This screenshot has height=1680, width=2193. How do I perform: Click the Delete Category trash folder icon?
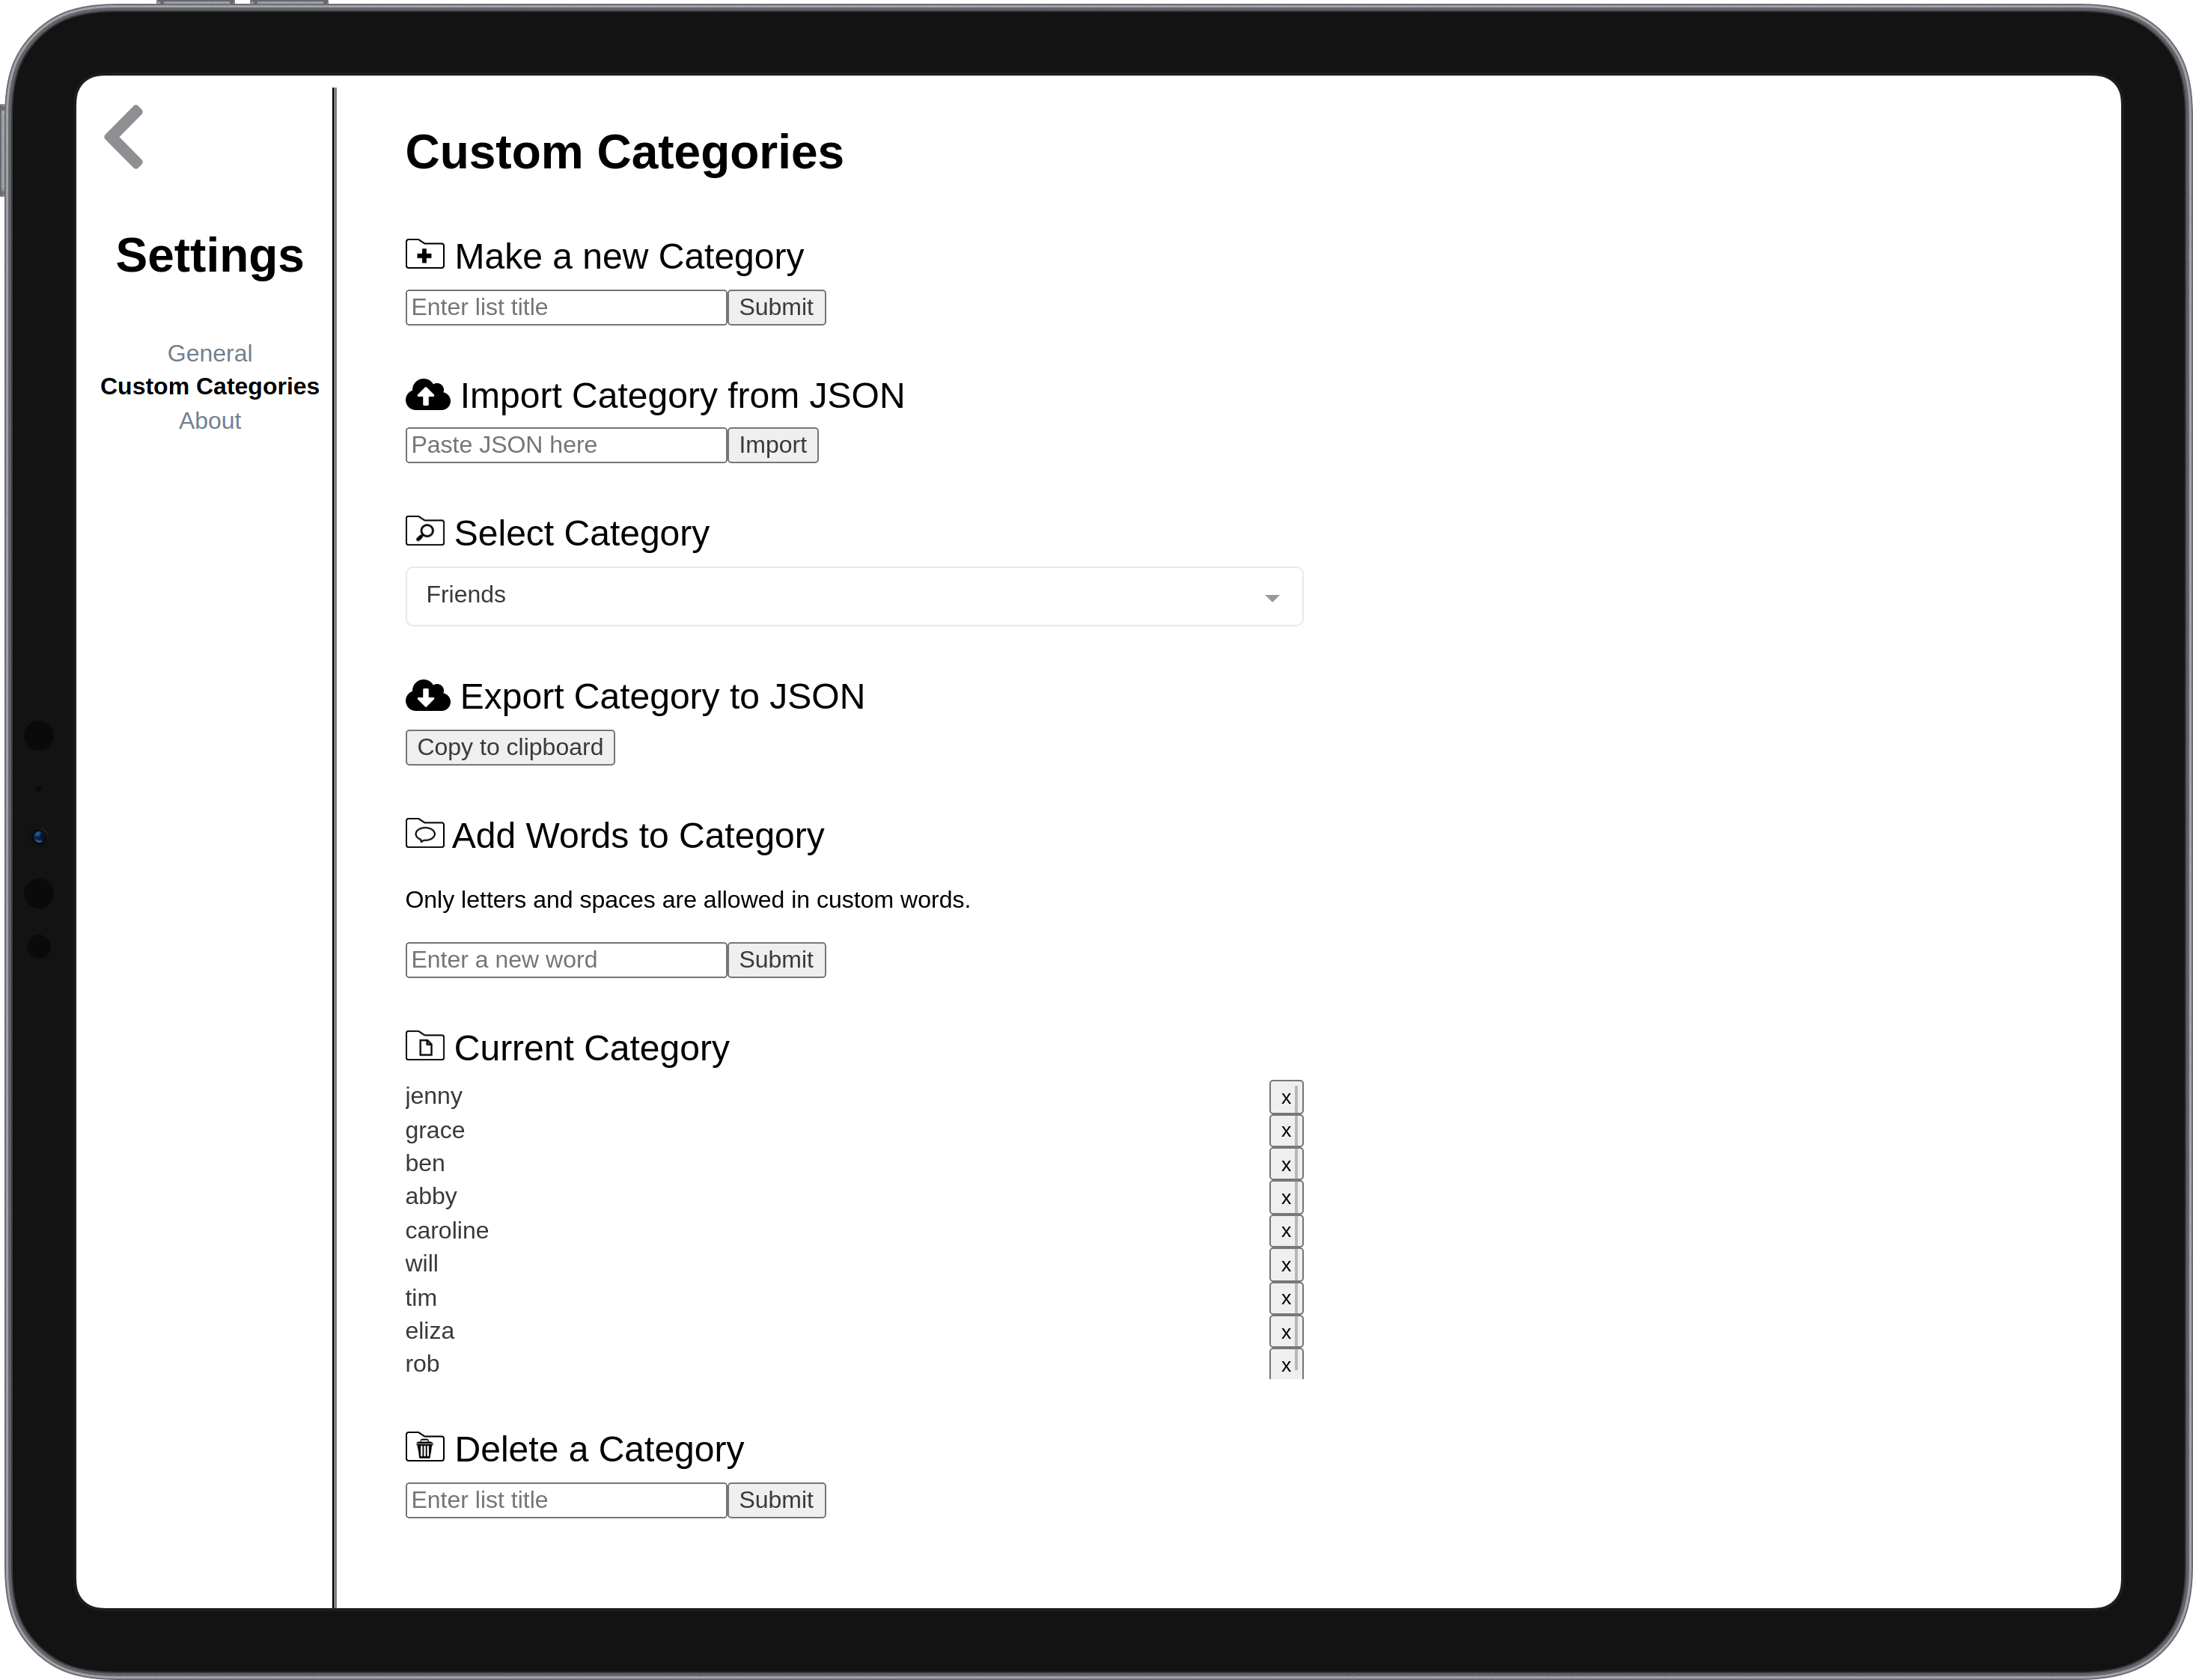pos(425,1447)
